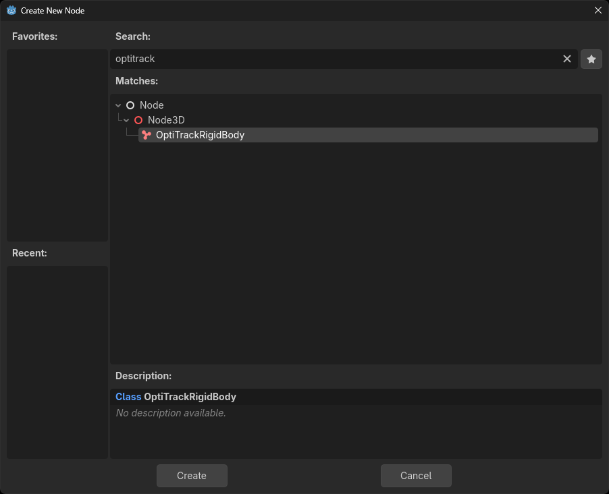The image size is (609, 494).
Task: Click the OptiTrackRigidBody node icon
Action: 147,135
